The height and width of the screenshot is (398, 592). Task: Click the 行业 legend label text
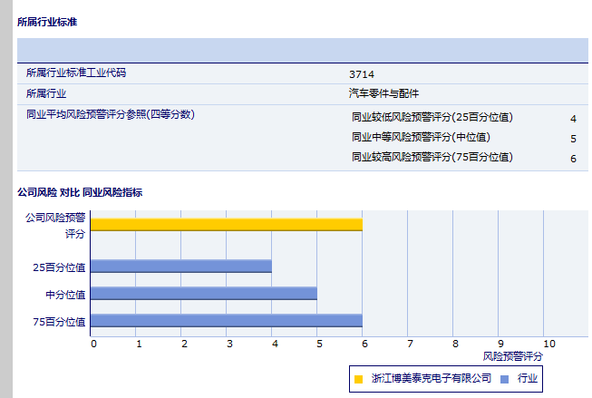pyautogui.click(x=528, y=379)
